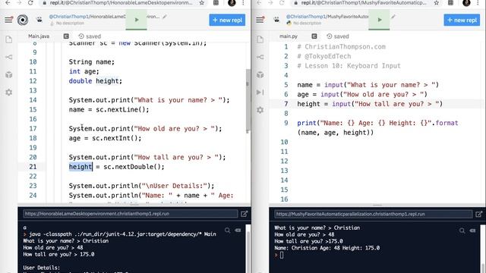Click Java line 21 with sc.nextDouble()
Screen dimensions: 486x273
116,167
